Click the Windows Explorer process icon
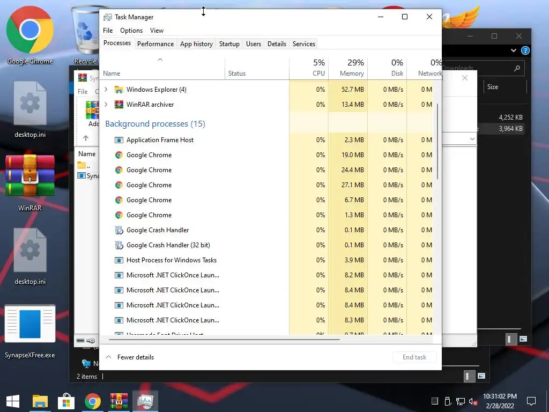Screen dimensions: 549x412 119,90
